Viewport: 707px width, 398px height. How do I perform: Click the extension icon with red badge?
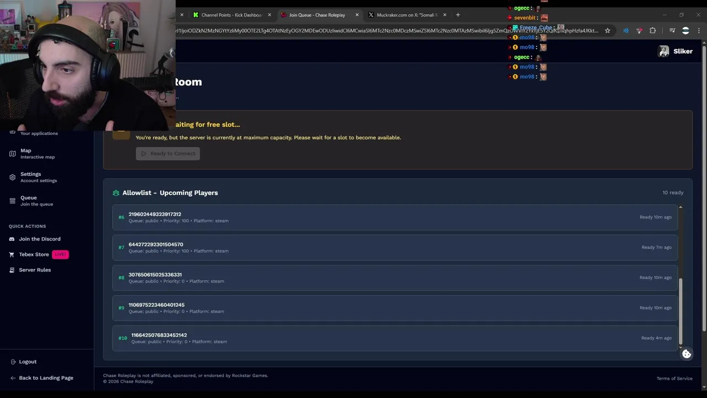click(x=639, y=31)
